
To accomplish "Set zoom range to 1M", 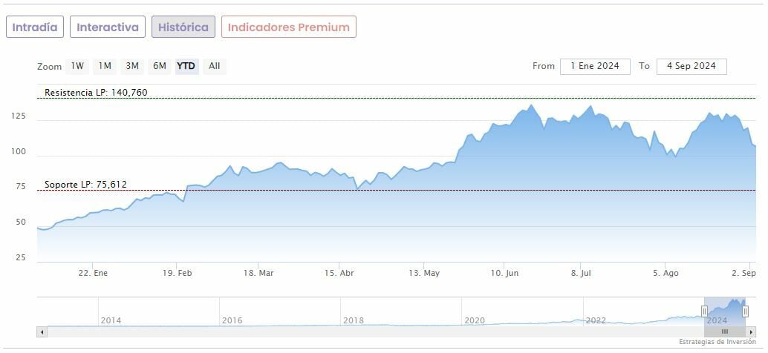I will click(x=105, y=66).
